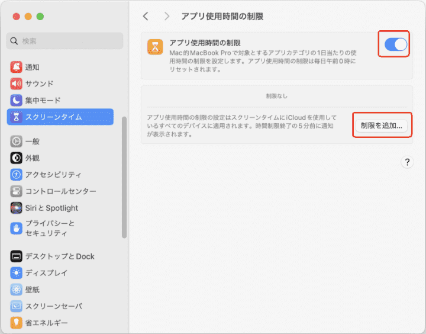Click the デスクトップと Dock icon
The height and width of the screenshot is (334, 426).
(17, 256)
